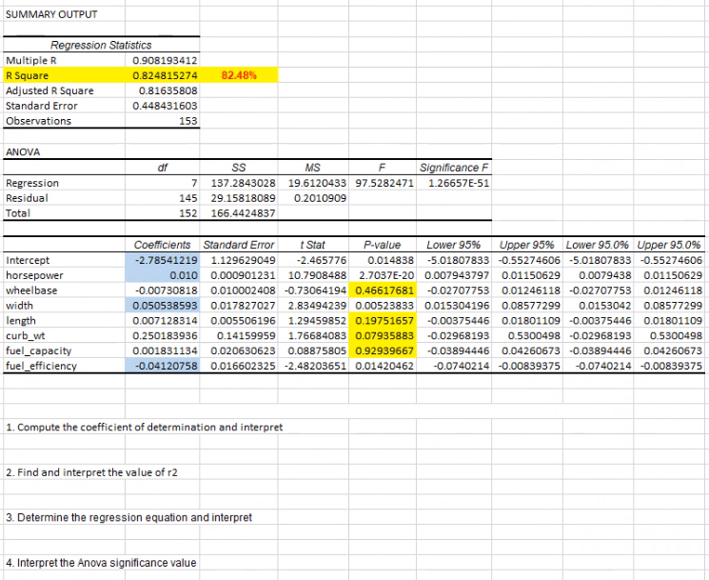Image resolution: width=709 pixels, height=580 pixels.
Task: Click the F value 97.5282471
Action: tap(384, 183)
